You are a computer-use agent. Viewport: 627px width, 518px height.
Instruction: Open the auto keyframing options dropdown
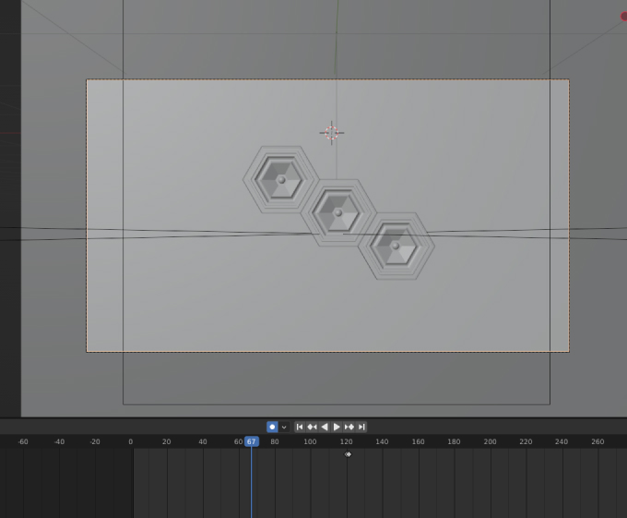pos(284,427)
